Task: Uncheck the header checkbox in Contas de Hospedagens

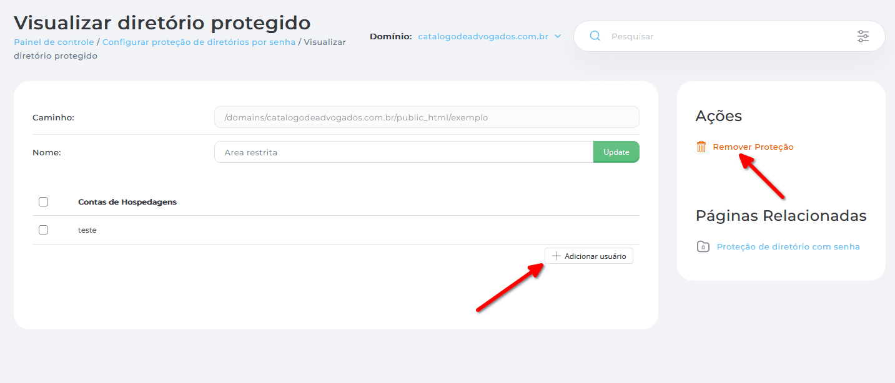Action: pos(43,201)
